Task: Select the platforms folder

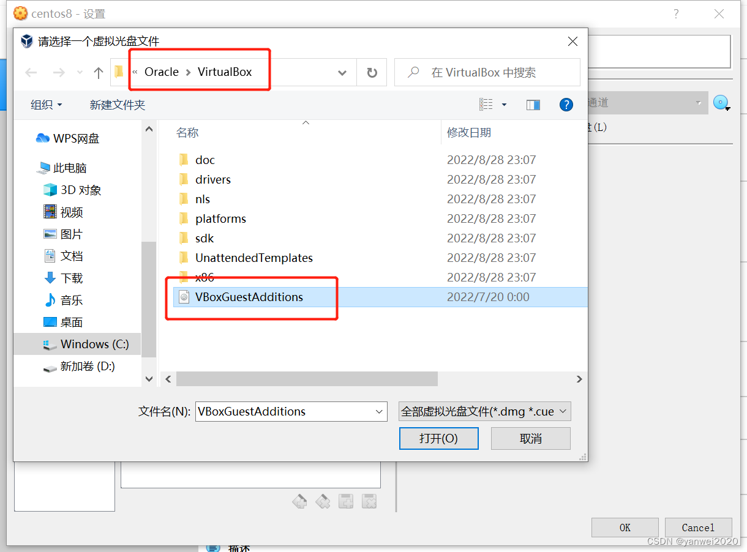Action: coord(220,218)
